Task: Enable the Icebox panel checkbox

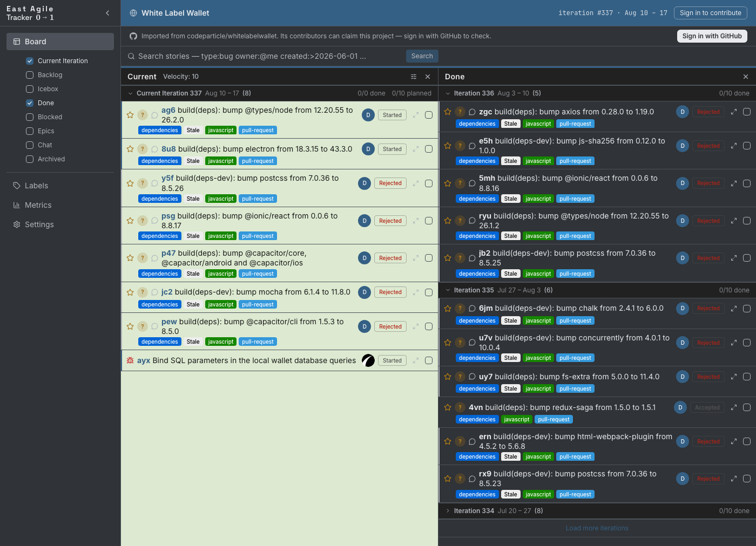Action: [30, 89]
